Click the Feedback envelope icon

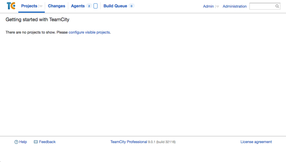coord(36,142)
